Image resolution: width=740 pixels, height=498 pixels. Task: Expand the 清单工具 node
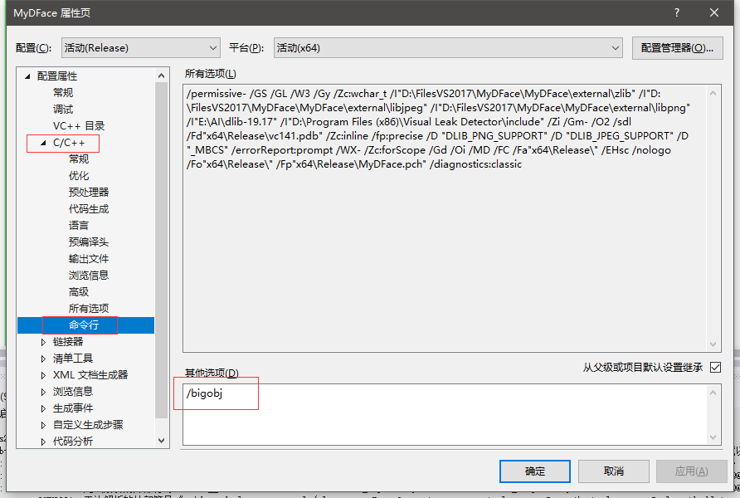coord(43,359)
